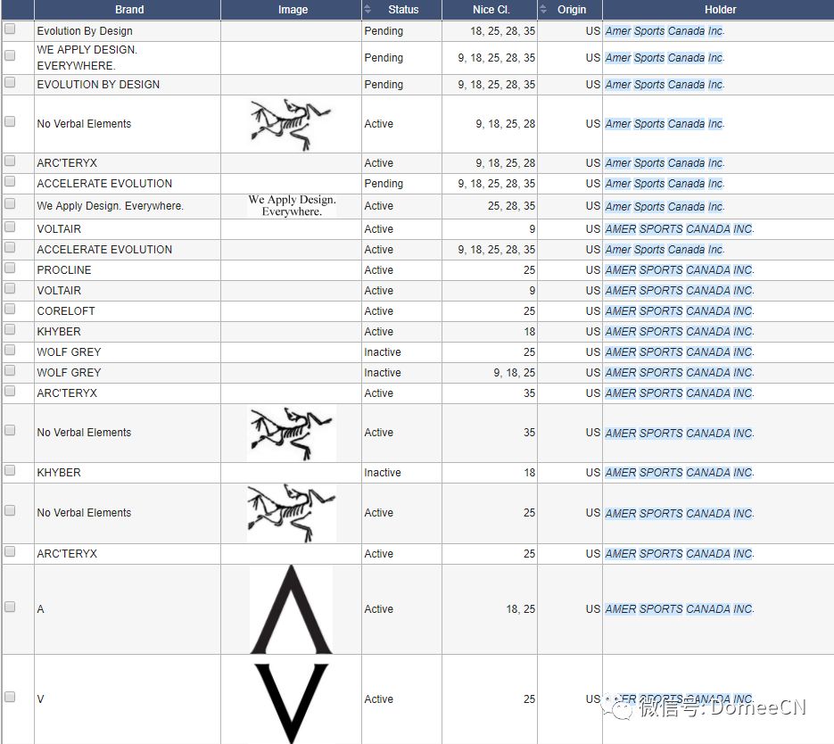Select the checkbox for EVOLUTION BY DESIGN uppercase row
Viewport: 834px width, 744px height.
pos(10,82)
